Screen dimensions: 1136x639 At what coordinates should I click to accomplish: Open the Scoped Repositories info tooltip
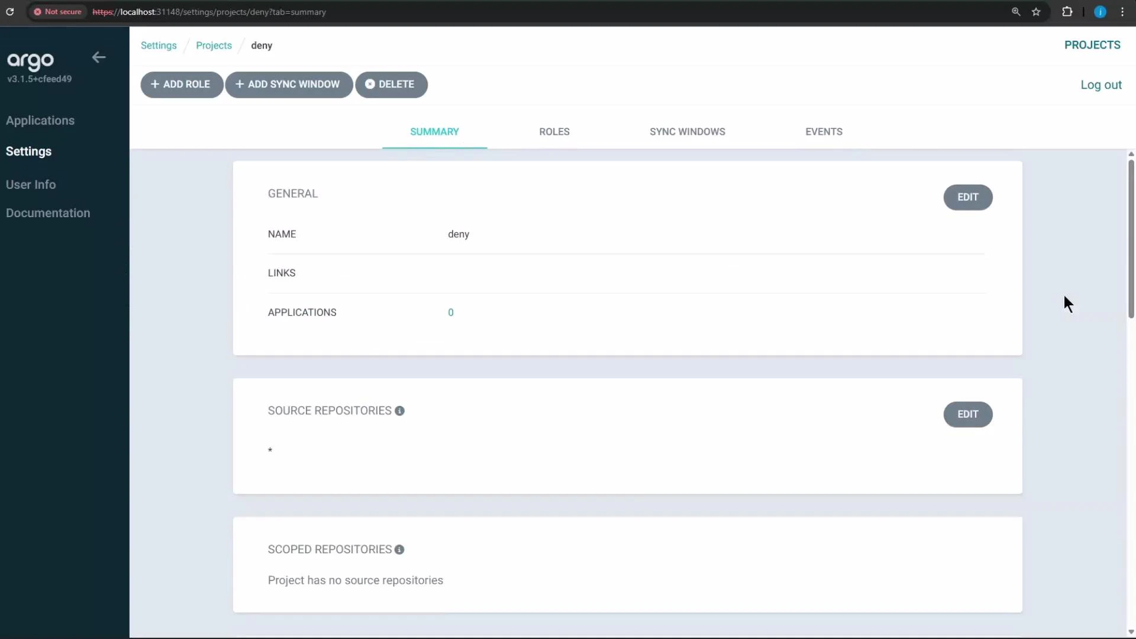399,550
